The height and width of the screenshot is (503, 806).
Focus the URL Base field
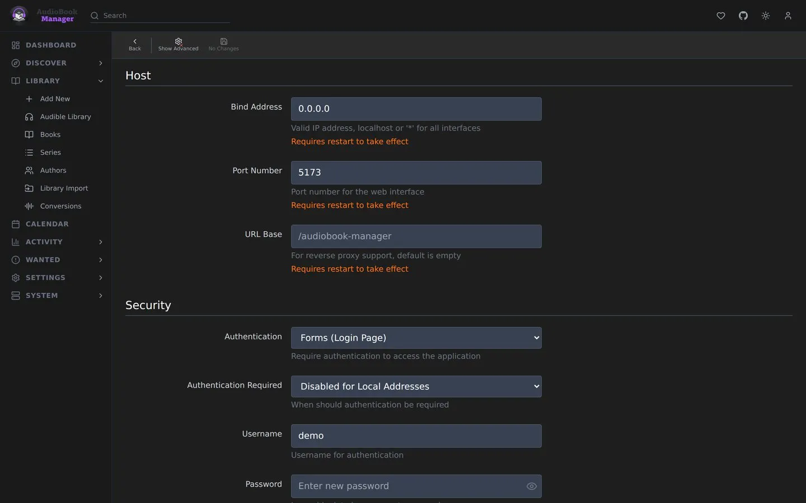click(x=416, y=236)
